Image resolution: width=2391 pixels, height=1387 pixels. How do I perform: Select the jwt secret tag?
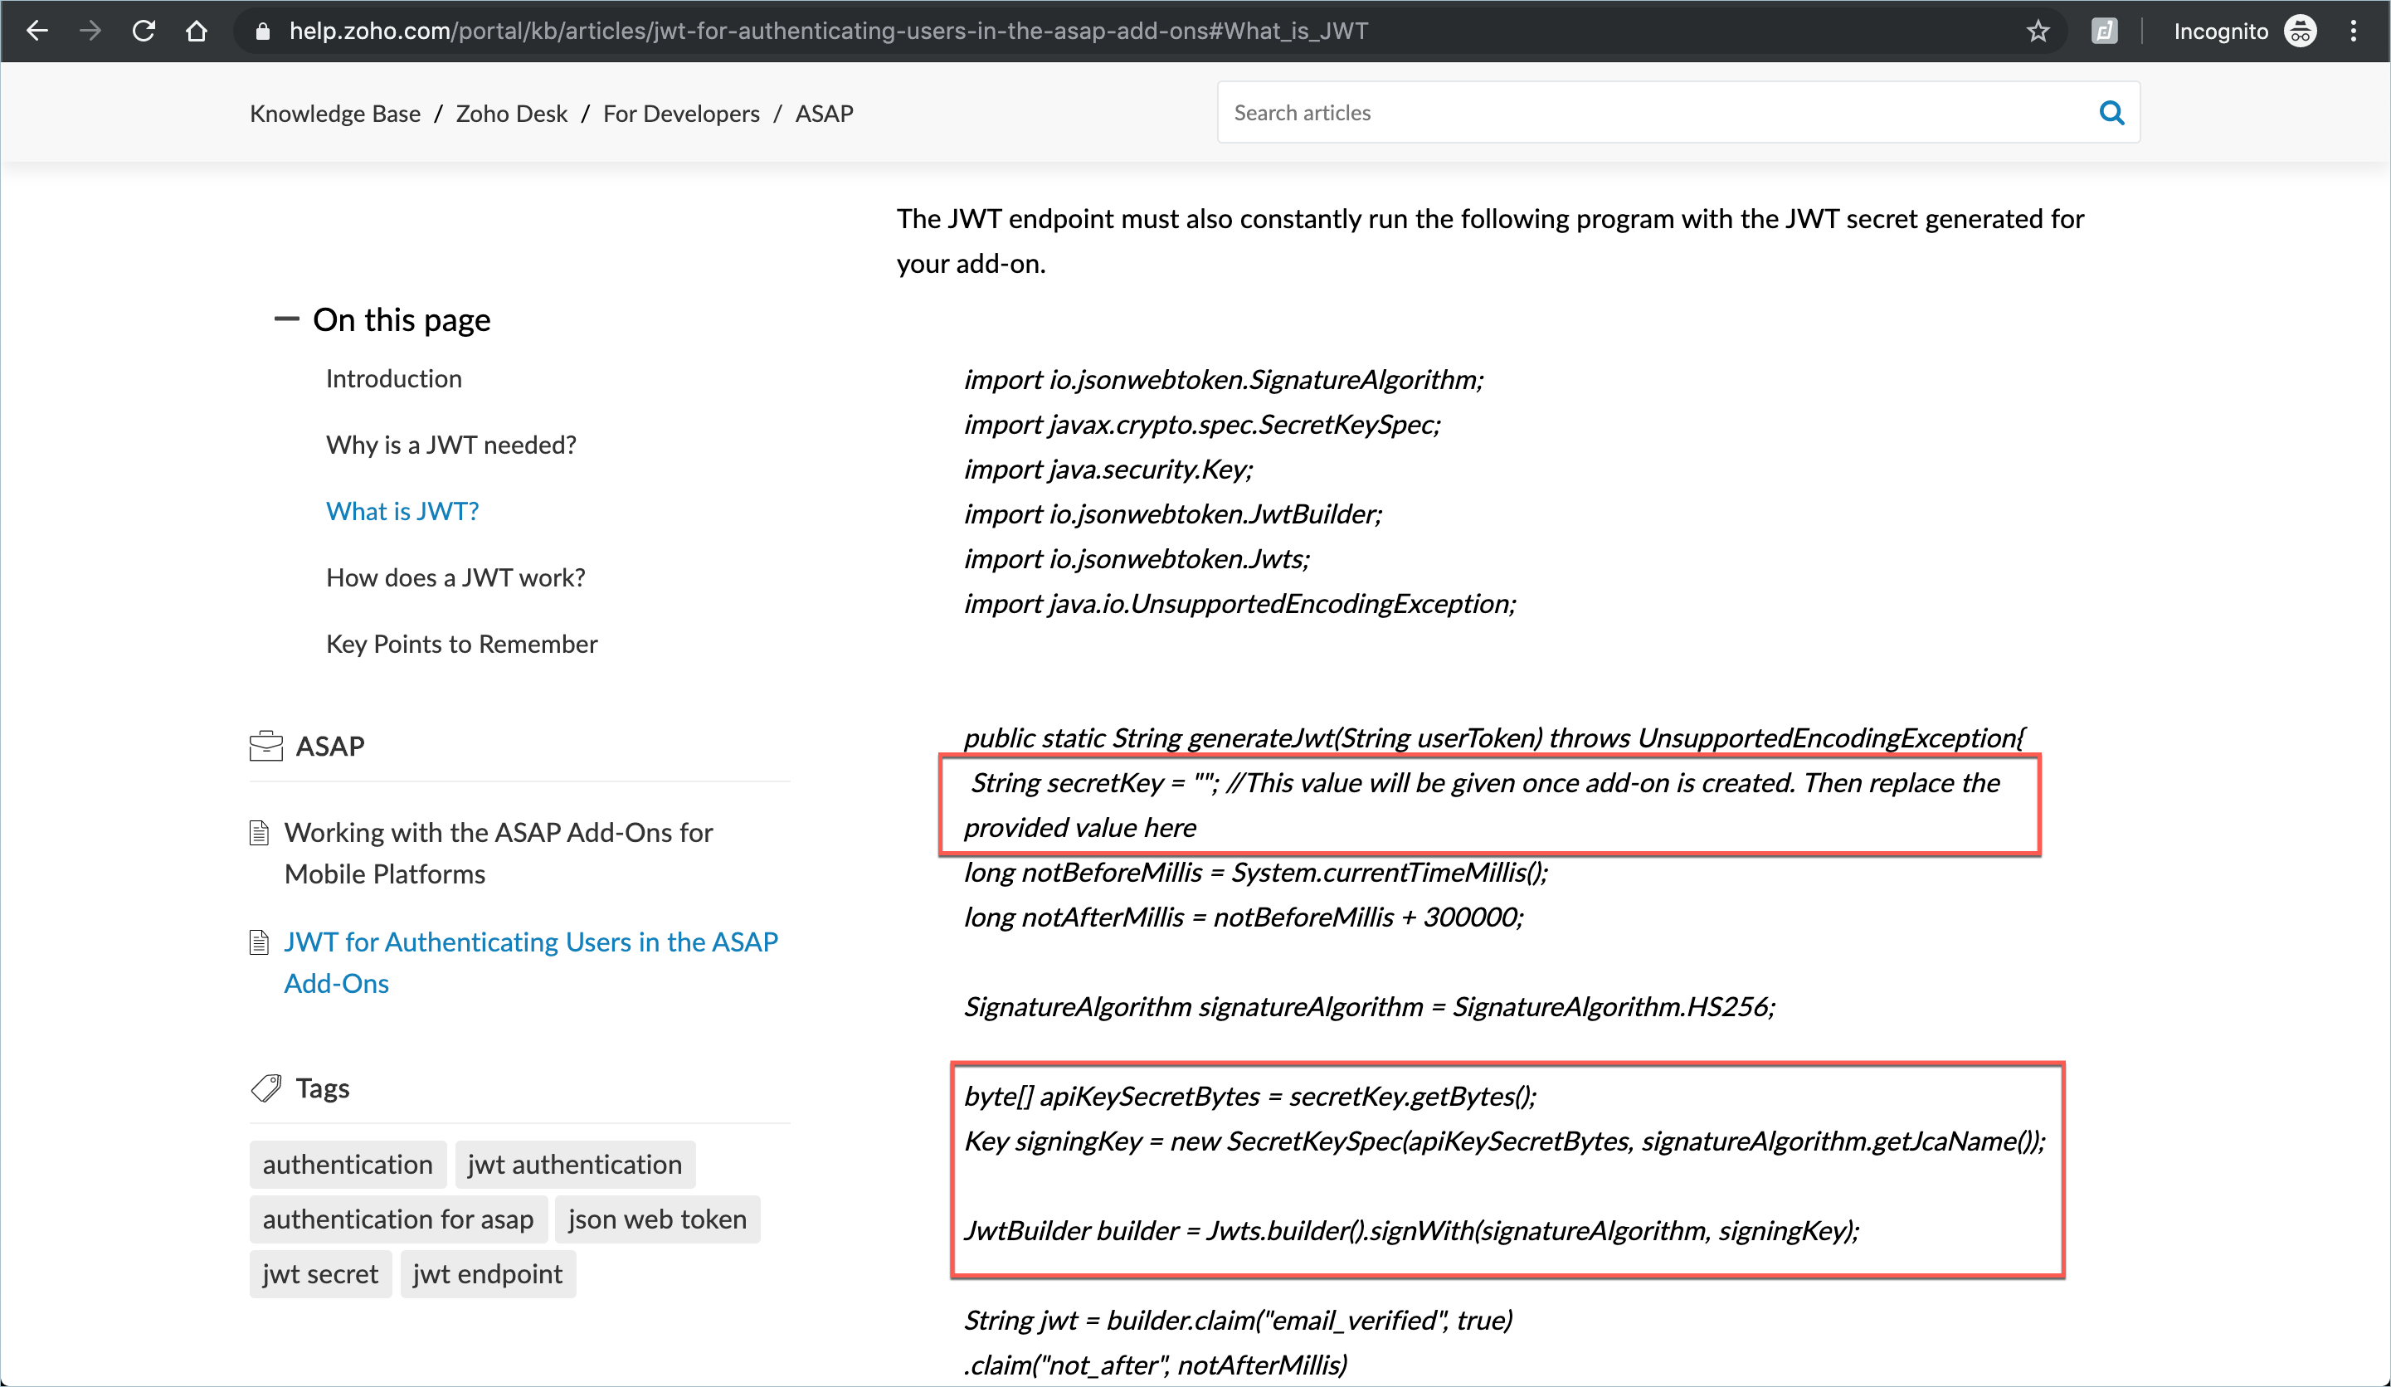click(x=319, y=1273)
